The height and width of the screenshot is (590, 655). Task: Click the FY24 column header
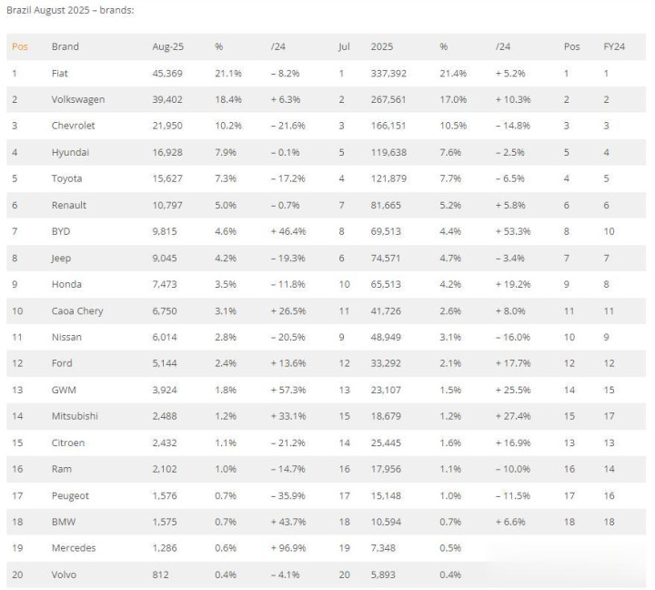coord(614,46)
